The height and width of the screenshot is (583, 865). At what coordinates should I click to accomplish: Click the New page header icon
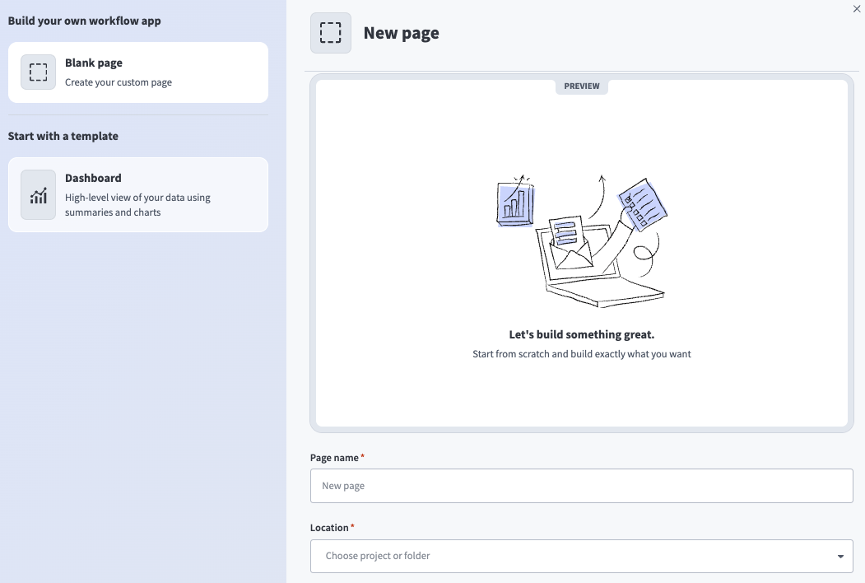click(x=330, y=32)
